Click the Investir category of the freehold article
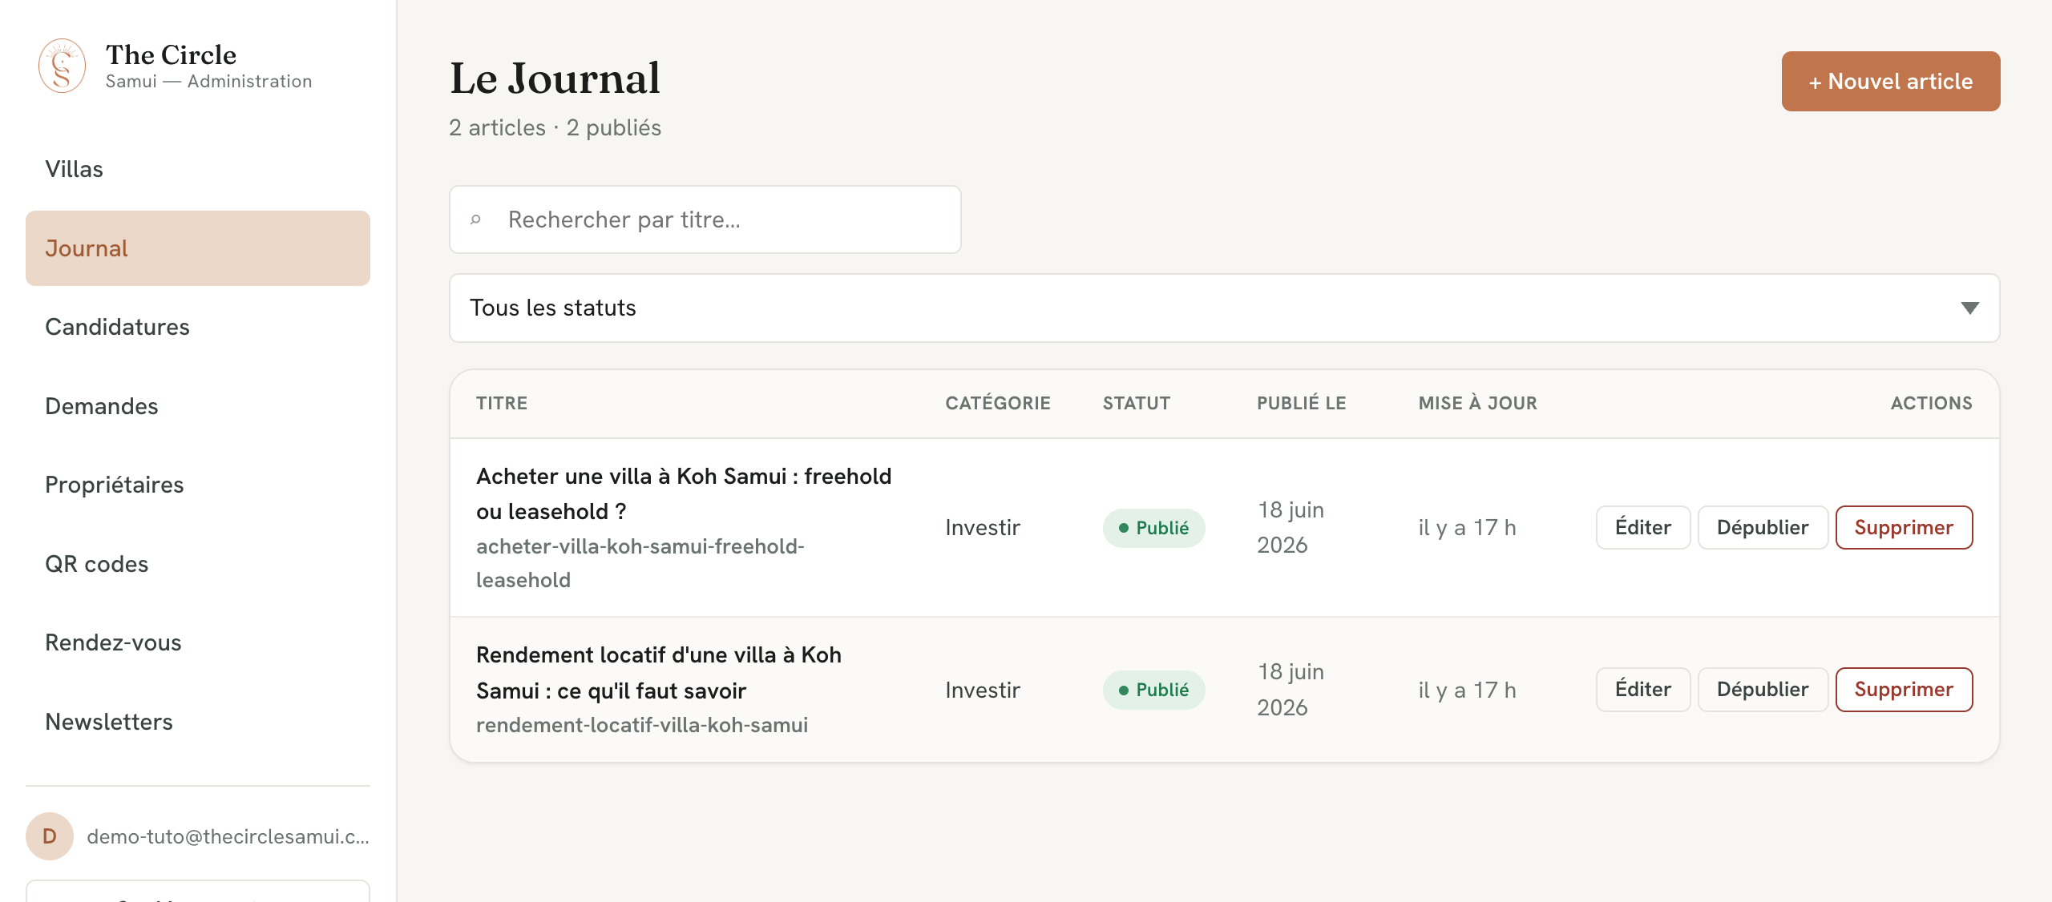2052x902 pixels. pyautogui.click(x=983, y=528)
